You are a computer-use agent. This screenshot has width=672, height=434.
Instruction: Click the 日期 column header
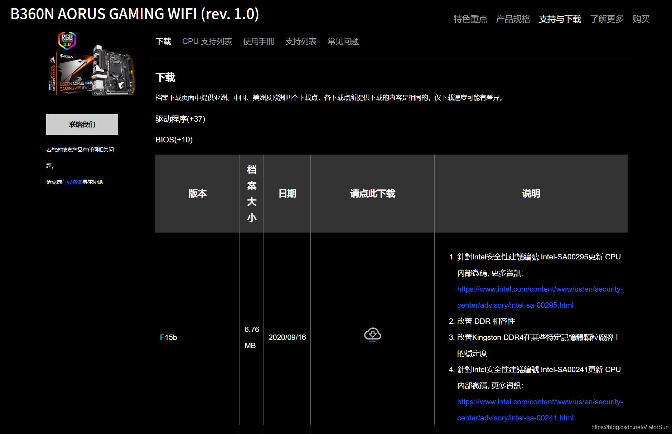(287, 194)
